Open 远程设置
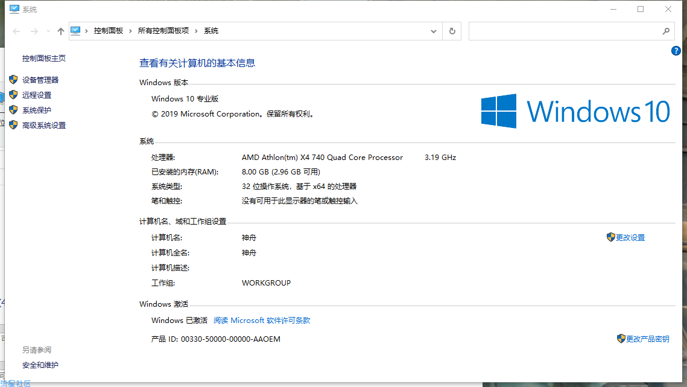This screenshot has height=387, width=687. (x=37, y=95)
